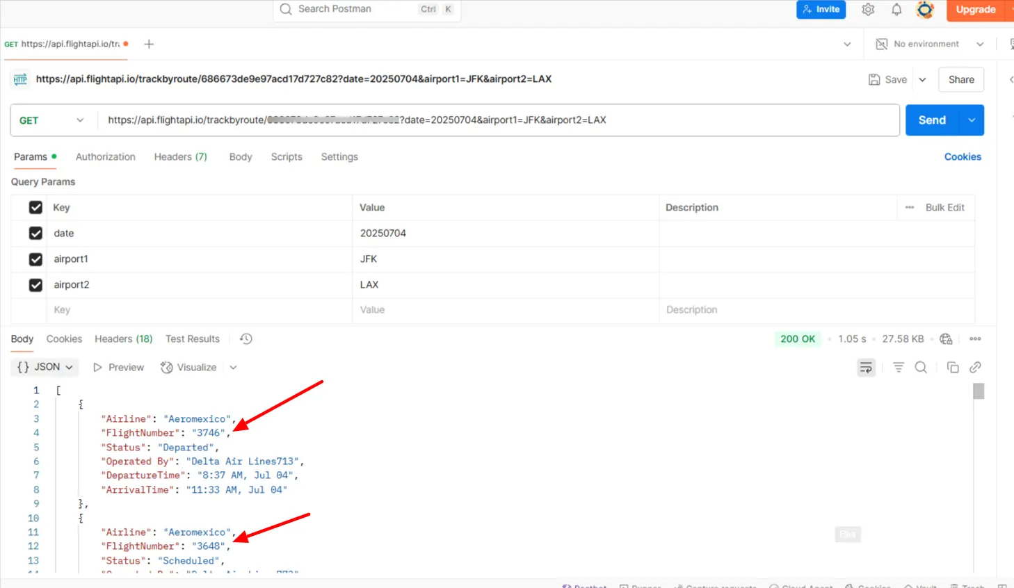Toggle word wrap in response body
This screenshot has height=588, width=1014.
(866, 368)
